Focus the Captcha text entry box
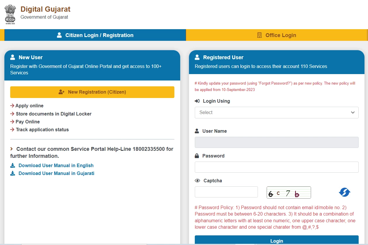Image resolution: width=368 pixels, height=245 pixels. [x=226, y=192]
